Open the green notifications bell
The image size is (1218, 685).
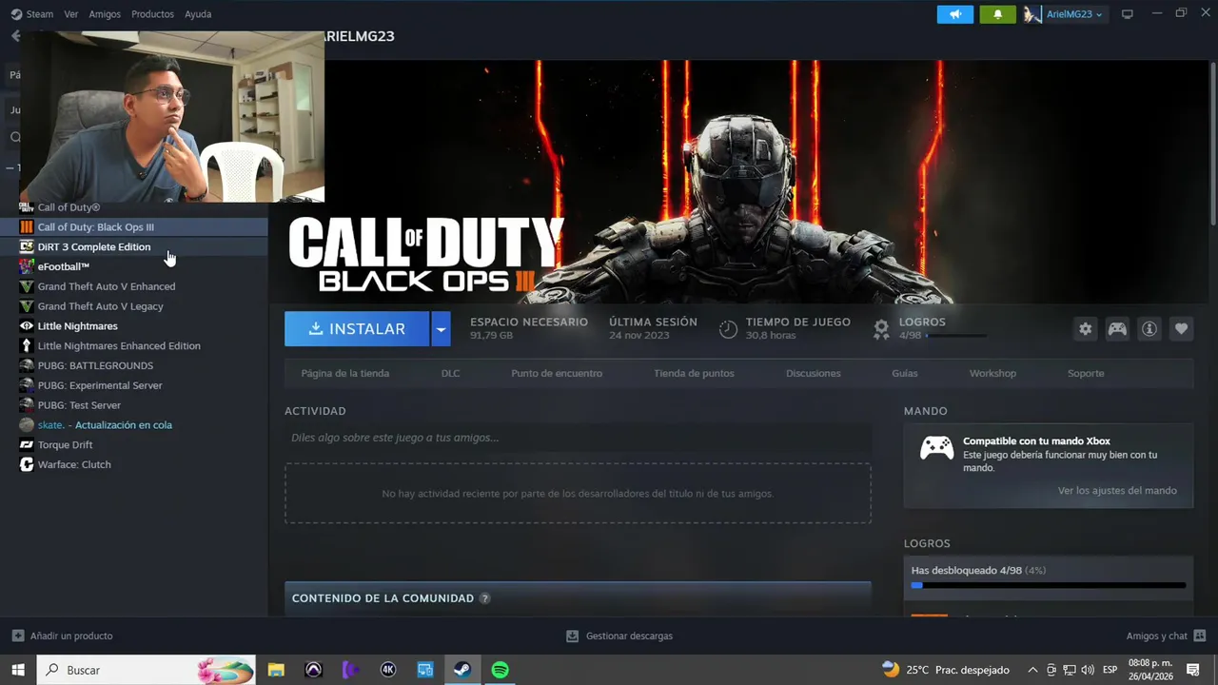[997, 14]
